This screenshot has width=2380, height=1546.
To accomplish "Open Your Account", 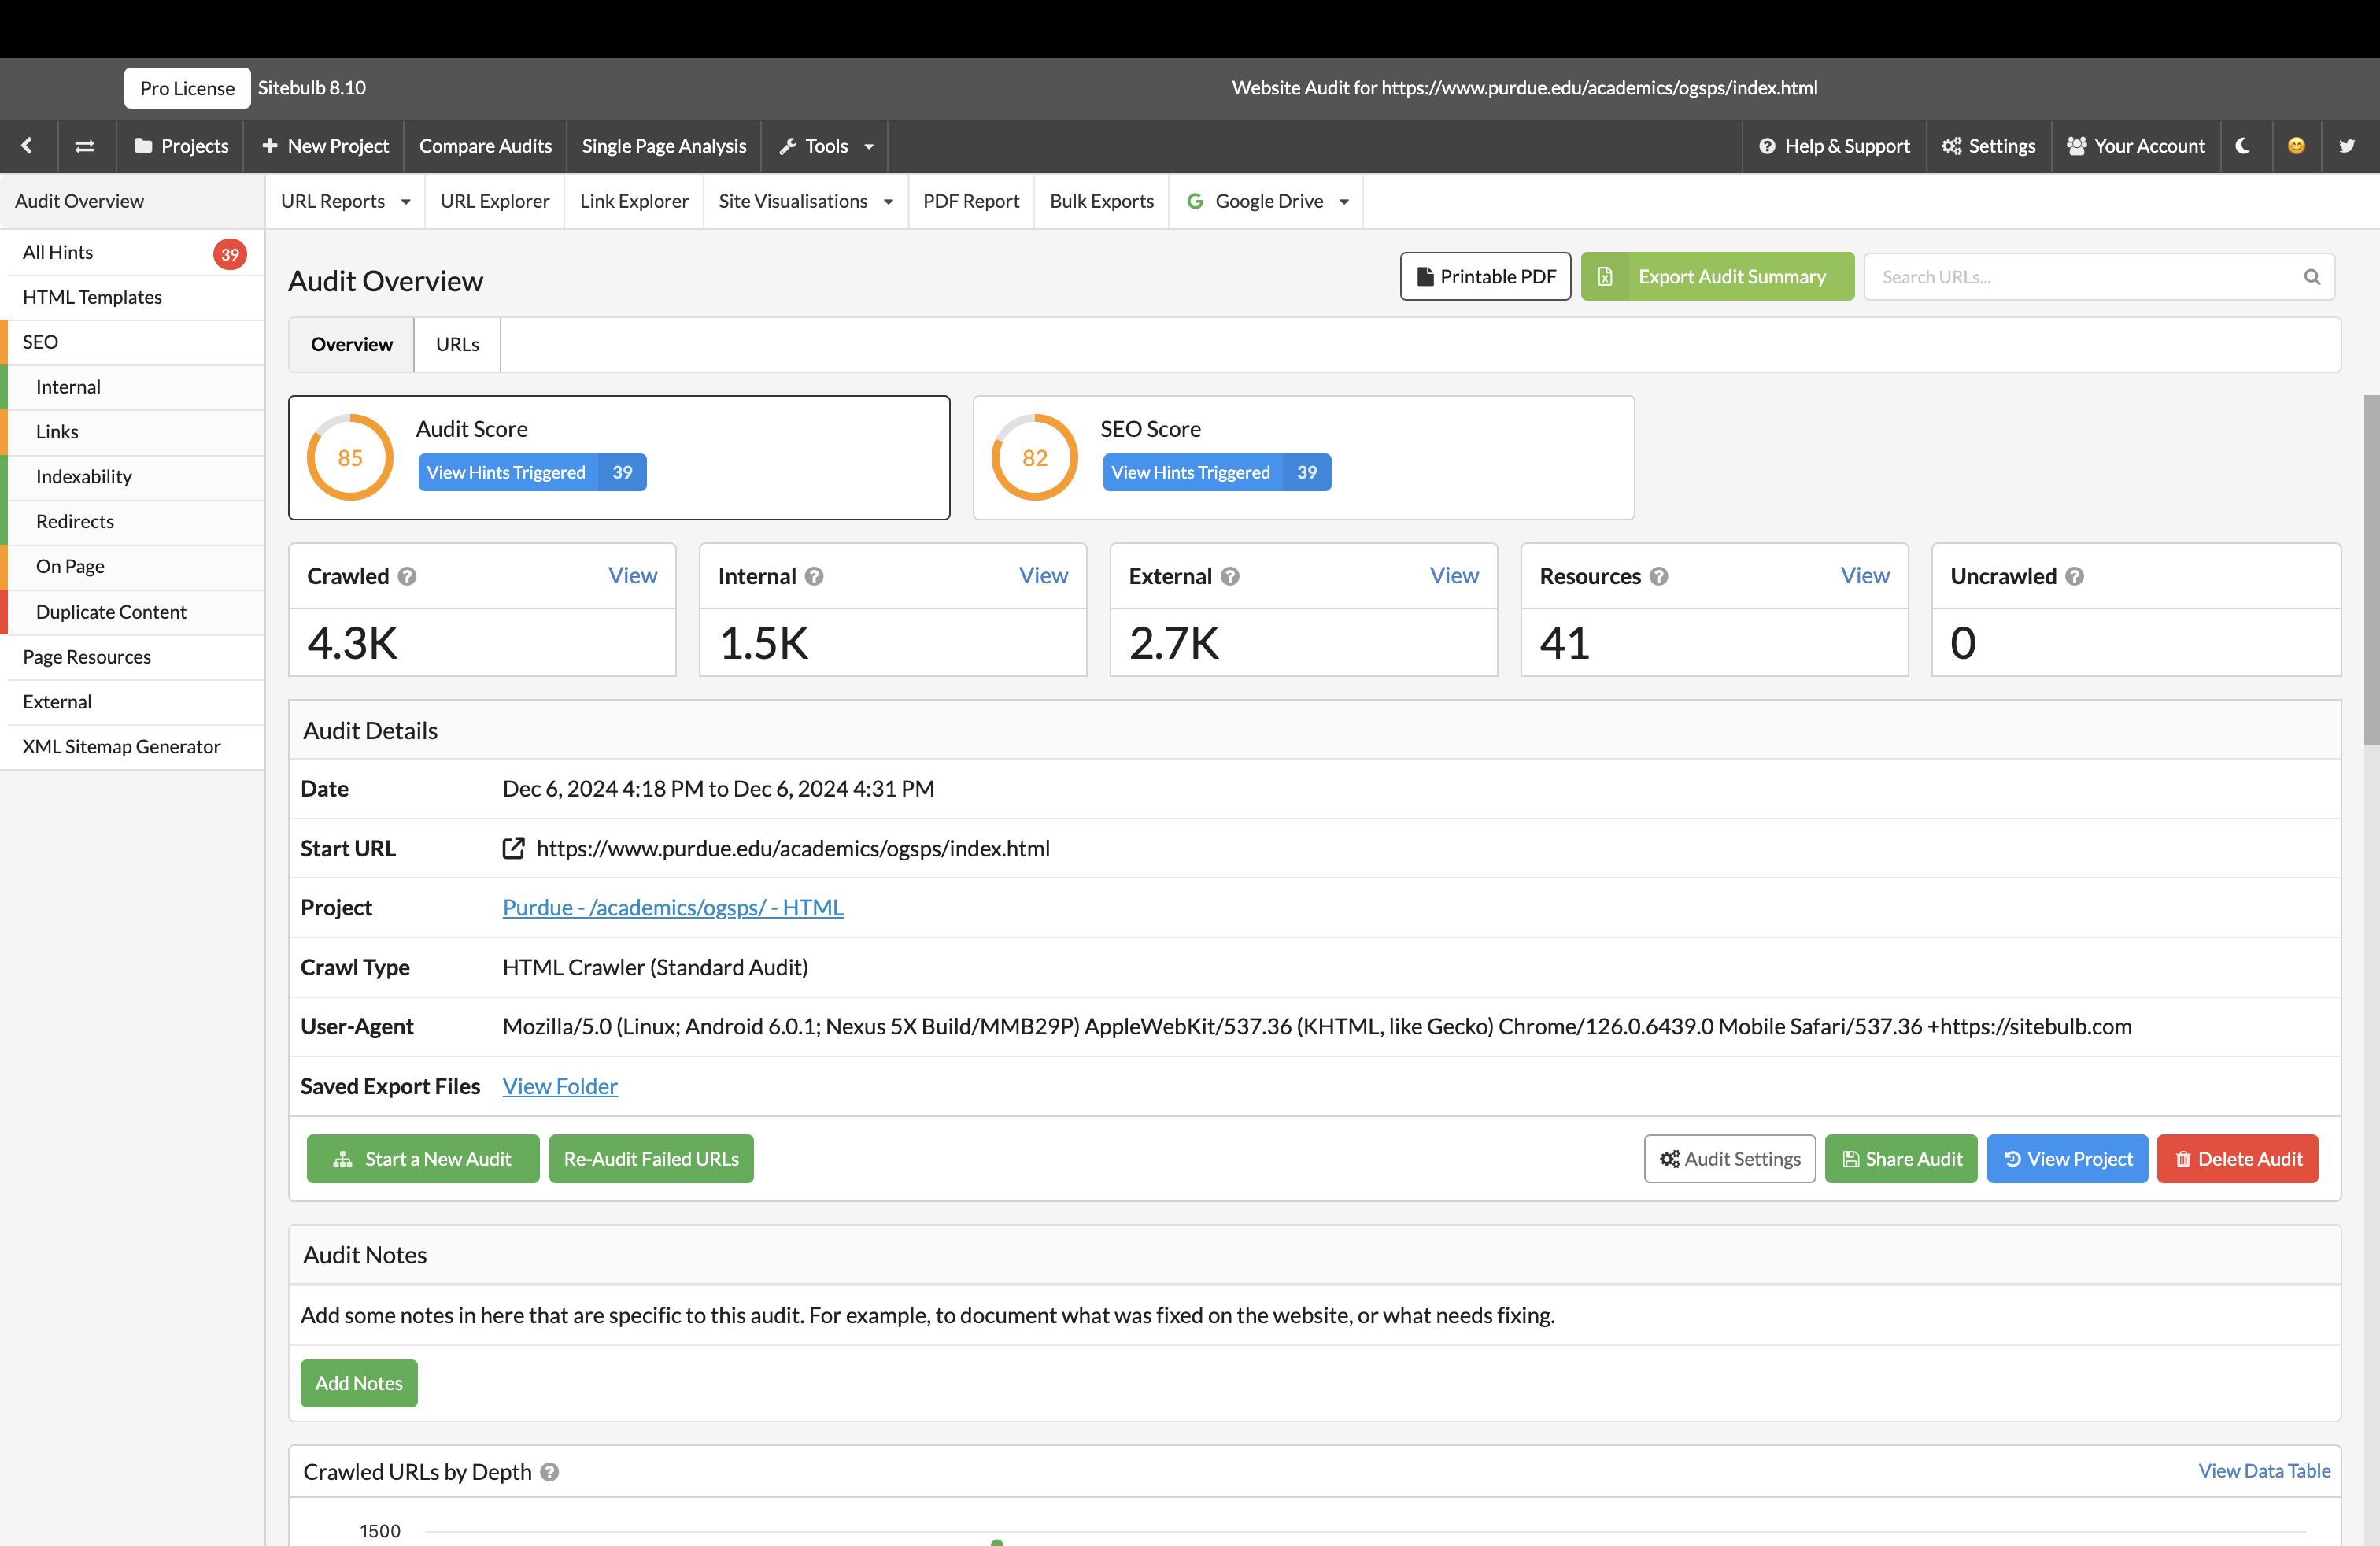I will 2135,146.
